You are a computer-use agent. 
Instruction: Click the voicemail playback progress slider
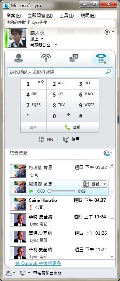(62, 191)
